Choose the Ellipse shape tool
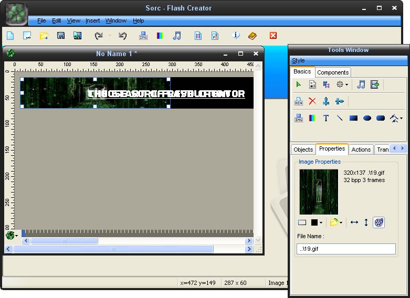 (367, 118)
